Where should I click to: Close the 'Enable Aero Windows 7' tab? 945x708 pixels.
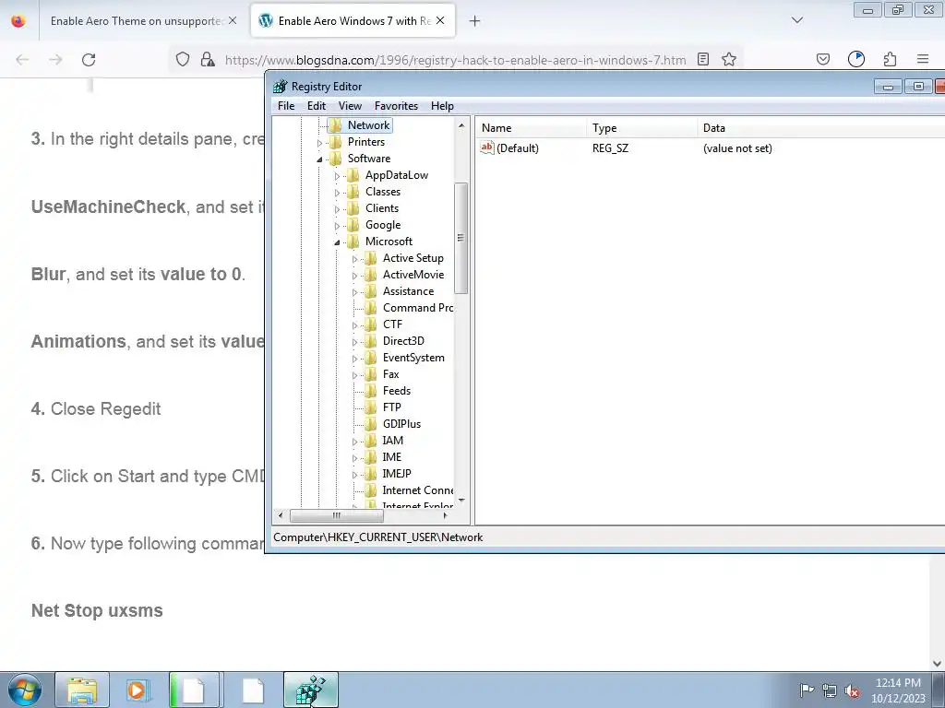[x=440, y=21]
